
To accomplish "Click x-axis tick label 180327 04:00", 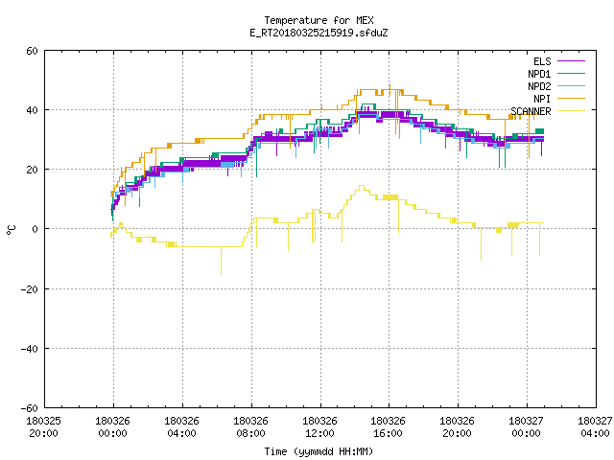I will click(x=595, y=427).
